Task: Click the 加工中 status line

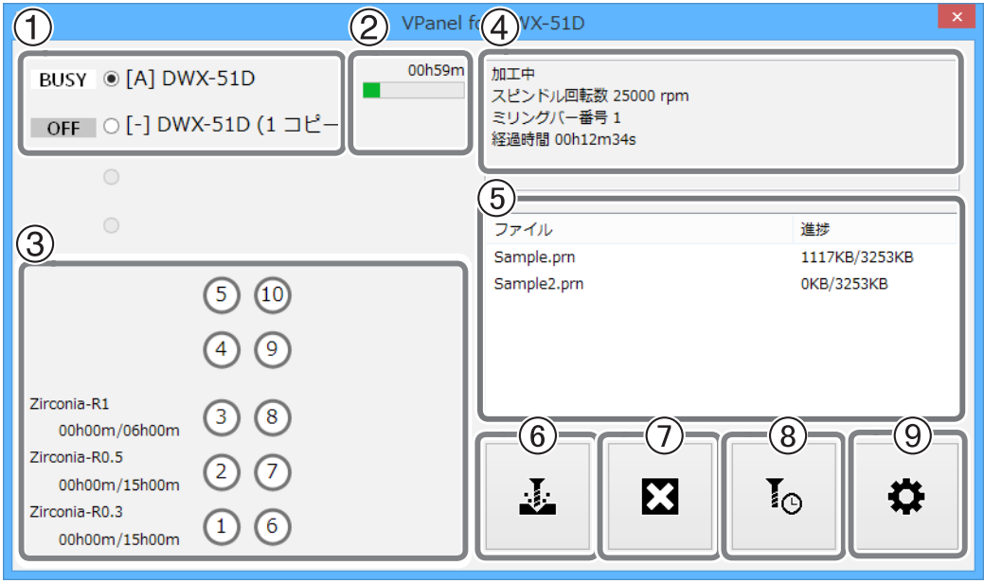Action: point(513,74)
